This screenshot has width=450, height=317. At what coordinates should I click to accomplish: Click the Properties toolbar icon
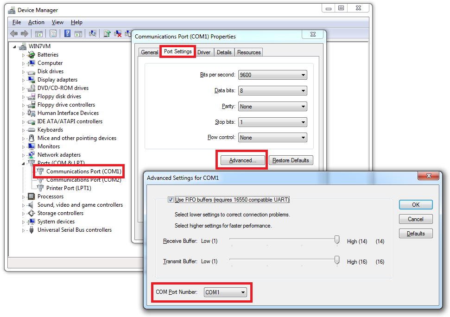click(53, 33)
